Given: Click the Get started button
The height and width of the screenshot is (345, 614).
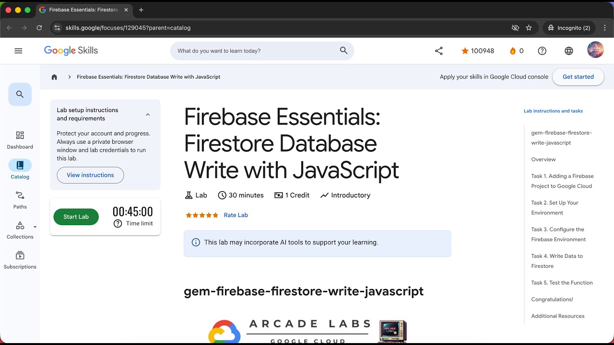Looking at the screenshot, I should [x=578, y=77].
